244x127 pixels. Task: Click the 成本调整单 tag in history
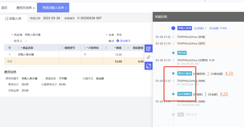tap(184, 94)
